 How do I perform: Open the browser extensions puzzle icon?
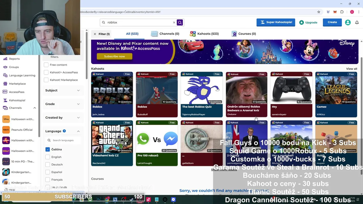(342, 12)
